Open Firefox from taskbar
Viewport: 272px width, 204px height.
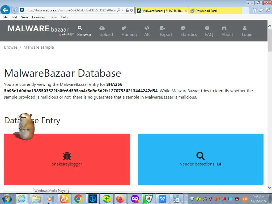(x=120, y=199)
